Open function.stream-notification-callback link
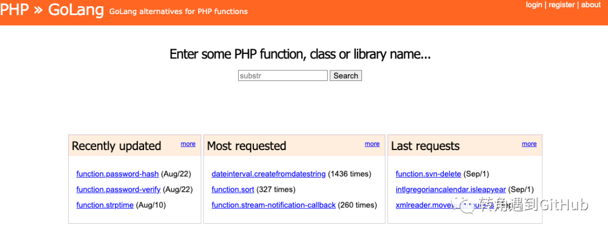 pos(274,205)
